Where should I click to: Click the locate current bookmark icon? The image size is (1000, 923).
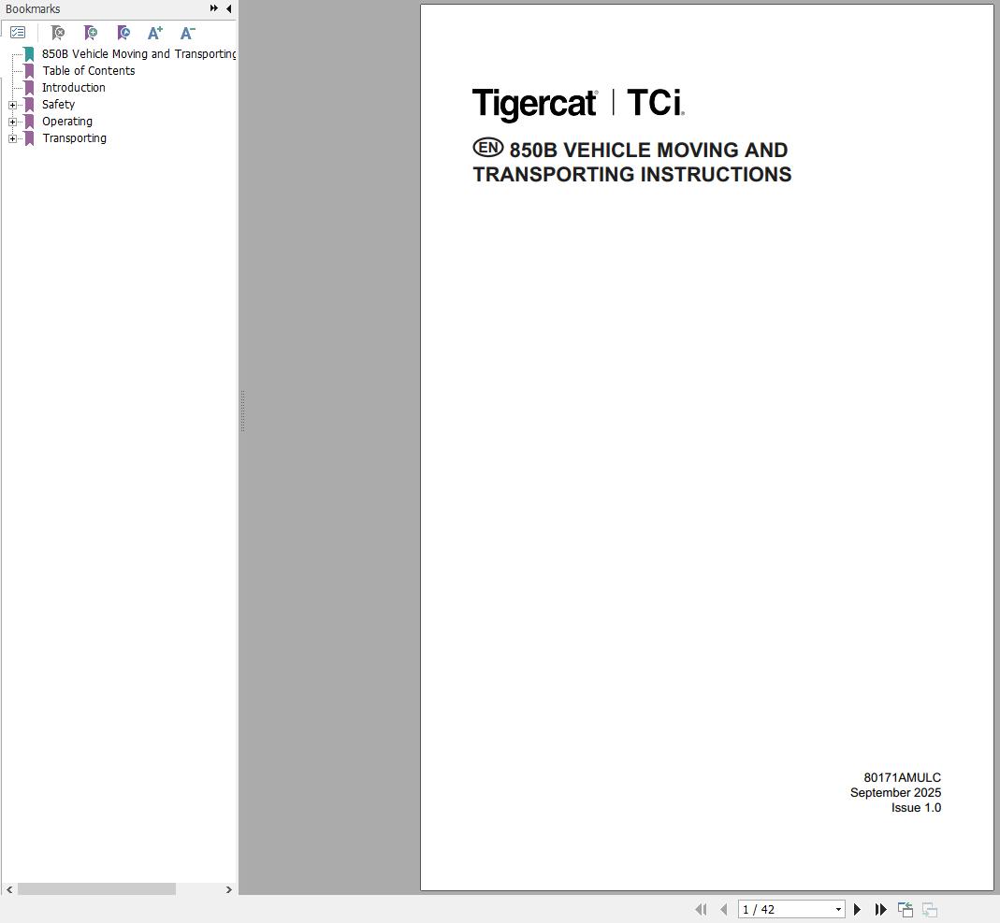(123, 32)
